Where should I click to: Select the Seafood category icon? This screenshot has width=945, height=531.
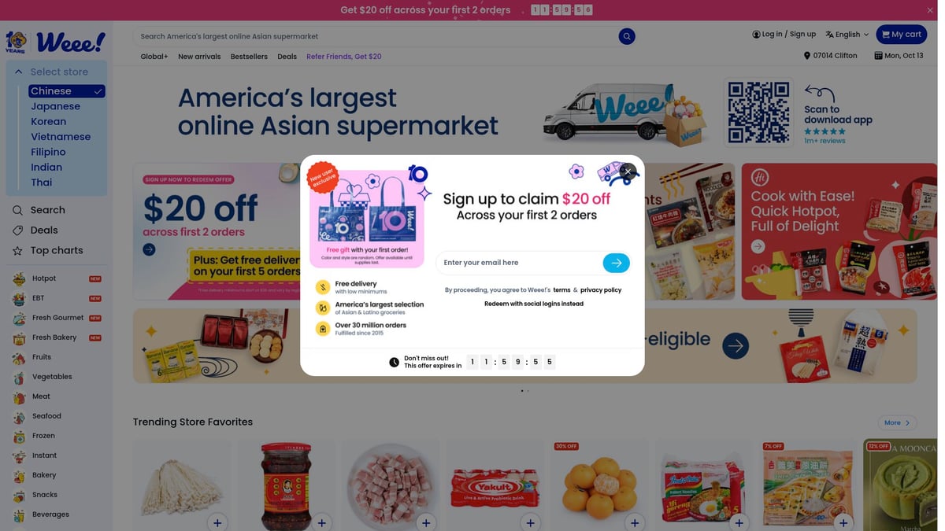(x=19, y=416)
